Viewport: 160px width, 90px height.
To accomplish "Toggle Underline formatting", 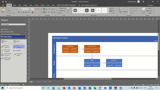I will click(24, 12).
